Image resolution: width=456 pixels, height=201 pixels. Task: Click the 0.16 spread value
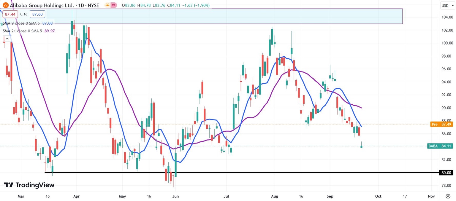pos(24,14)
